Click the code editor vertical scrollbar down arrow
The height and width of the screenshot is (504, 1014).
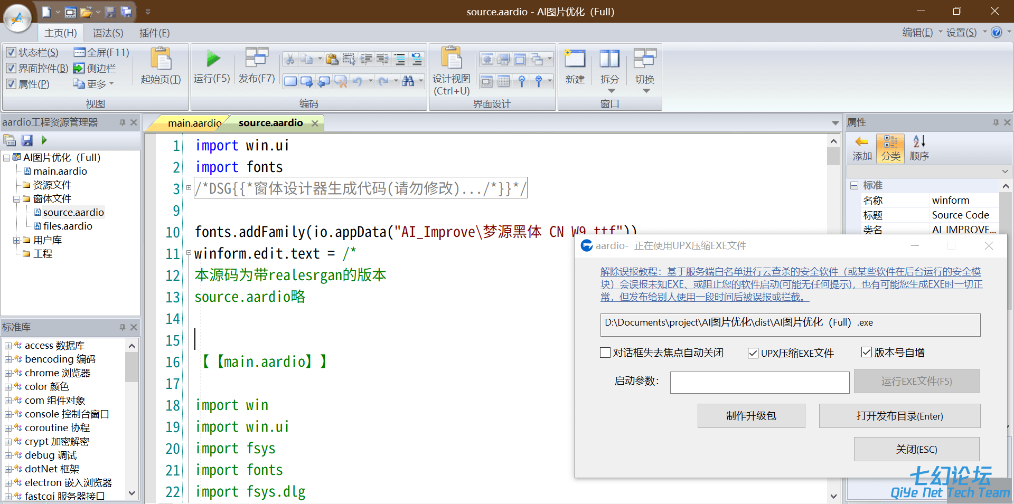(x=833, y=496)
